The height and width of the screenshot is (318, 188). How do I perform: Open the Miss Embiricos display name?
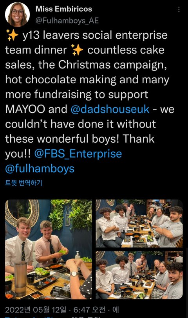(x=64, y=9)
